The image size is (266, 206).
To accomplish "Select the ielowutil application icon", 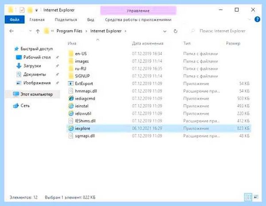I will [71, 113].
